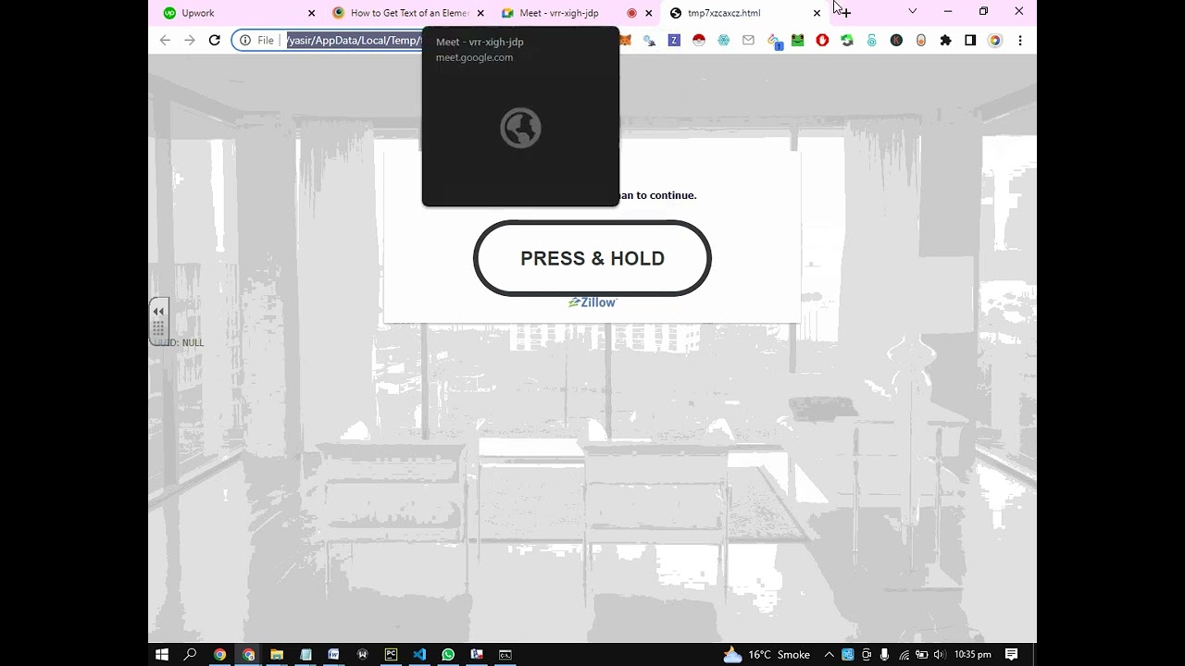Collapse the left side panel handle
This screenshot has height=666, width=1185.
tap(158, 312)
